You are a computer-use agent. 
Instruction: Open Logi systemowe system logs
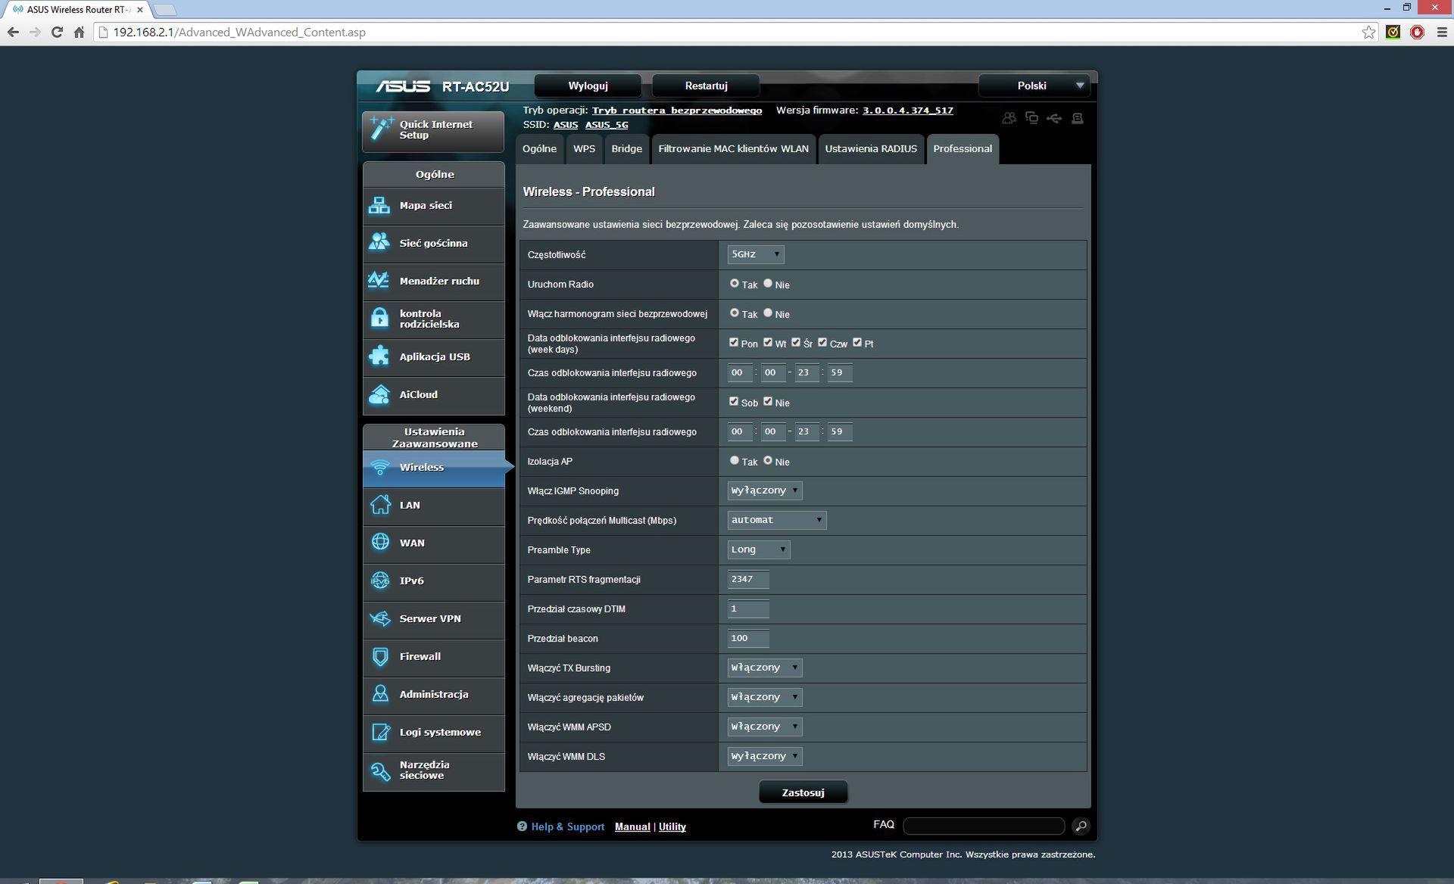tap(433, 733)
